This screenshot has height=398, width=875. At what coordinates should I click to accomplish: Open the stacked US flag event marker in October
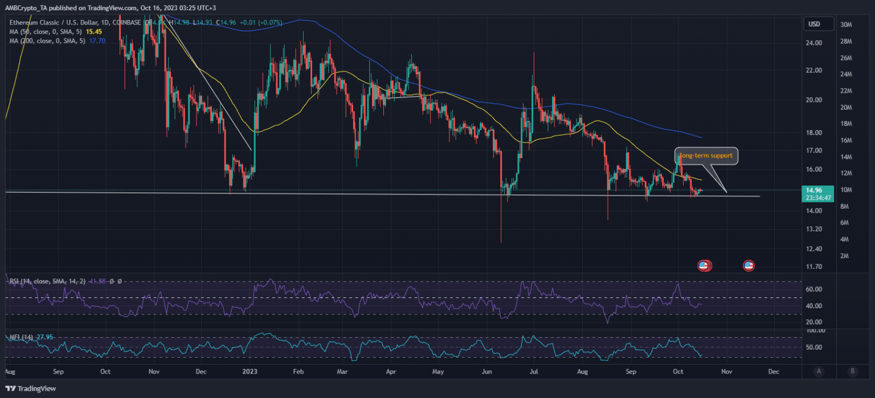[705, 266]
